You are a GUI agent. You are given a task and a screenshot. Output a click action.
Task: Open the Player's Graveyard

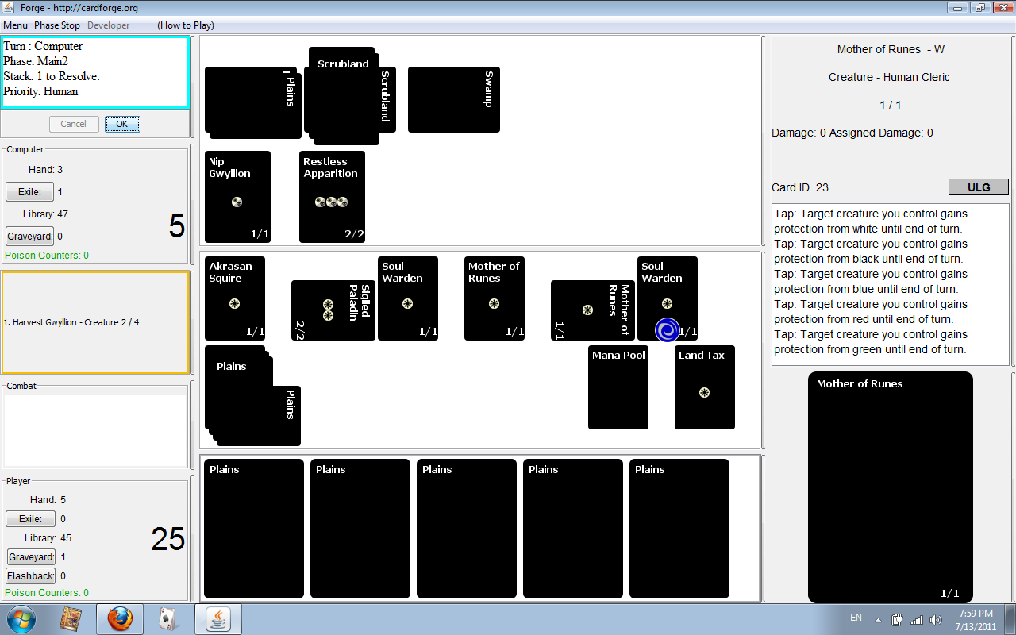click(x=31, y=557)
